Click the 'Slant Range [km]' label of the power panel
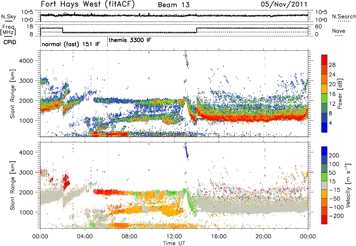Image resolution: width=356 pixels, height=246 pixels. [12, 94]
